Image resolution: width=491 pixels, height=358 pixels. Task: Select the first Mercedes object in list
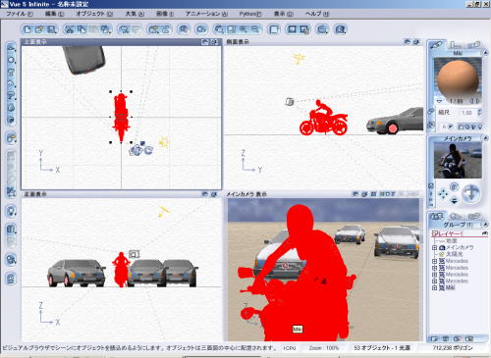coord(457,261)
